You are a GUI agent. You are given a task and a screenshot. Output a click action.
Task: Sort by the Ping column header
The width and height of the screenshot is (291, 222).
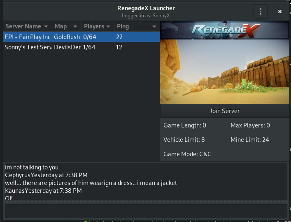pos(137,26)
